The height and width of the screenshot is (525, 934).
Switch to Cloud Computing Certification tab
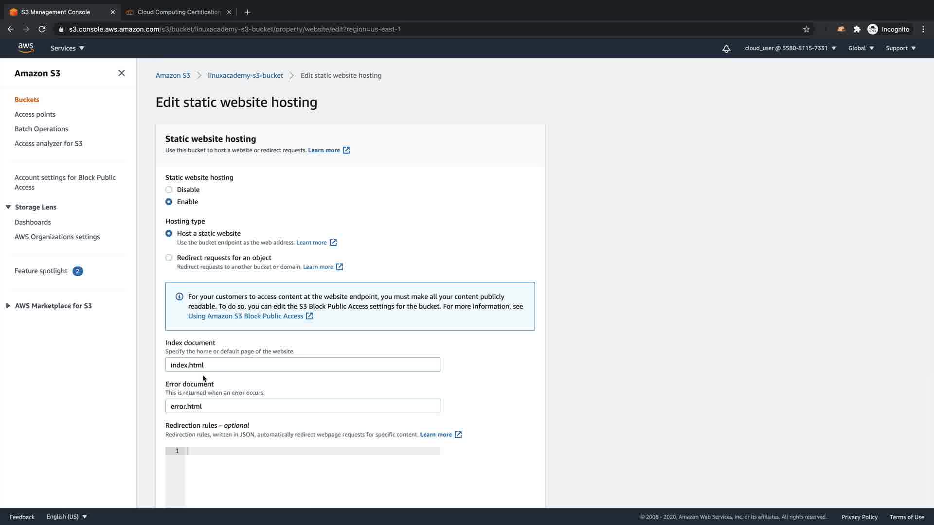[x=179, y=12]
